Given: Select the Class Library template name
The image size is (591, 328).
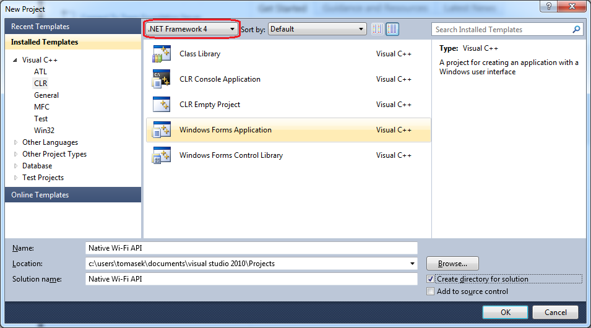Looking at the screenshot, I should tap(200, 54).
